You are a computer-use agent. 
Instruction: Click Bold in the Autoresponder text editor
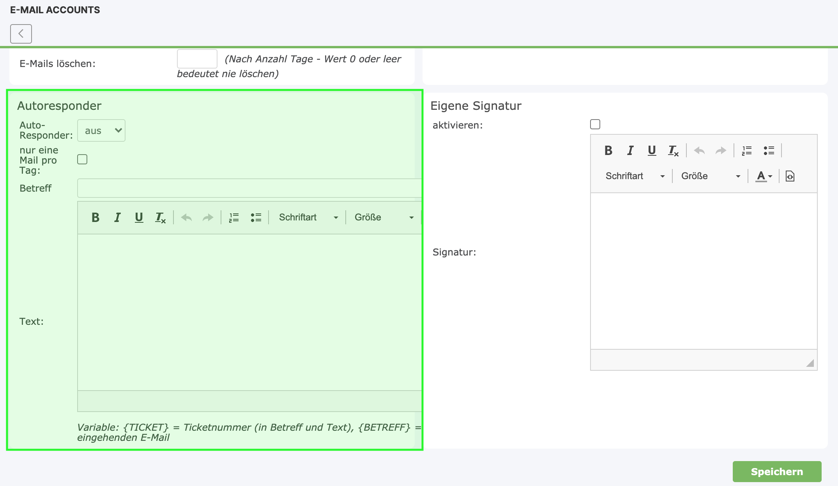[95, 217]
